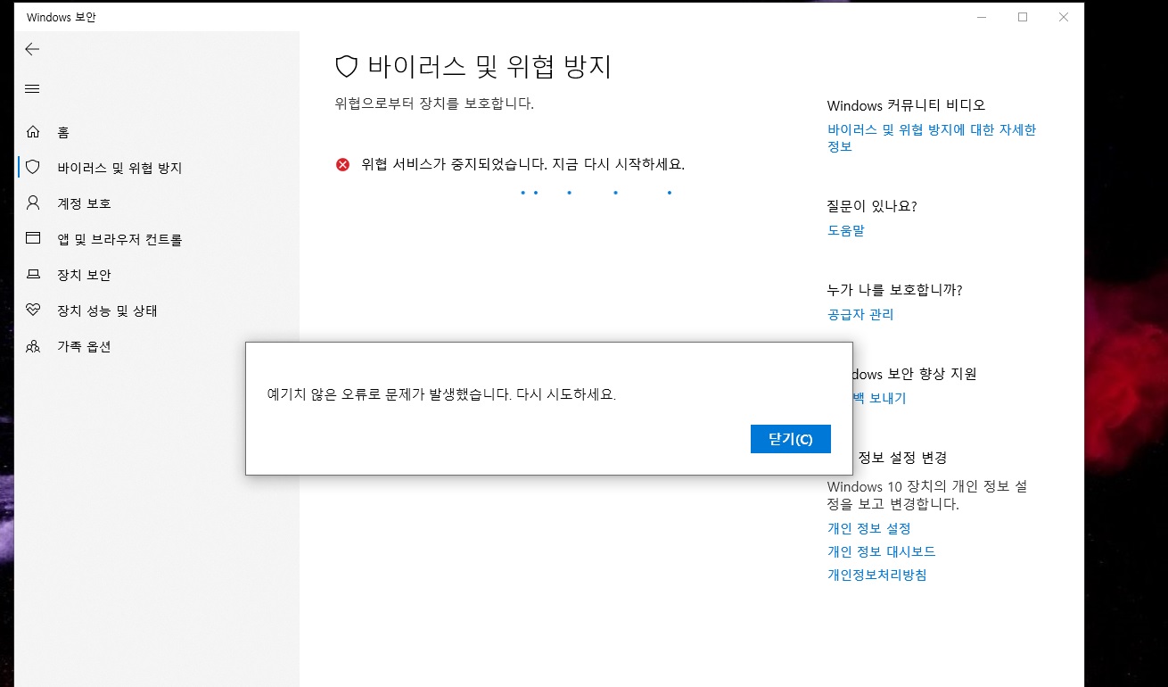Close the Windows 보안 window
Image resolution: width=1168 pixels, height=687 pixels.
(1064, 17)
